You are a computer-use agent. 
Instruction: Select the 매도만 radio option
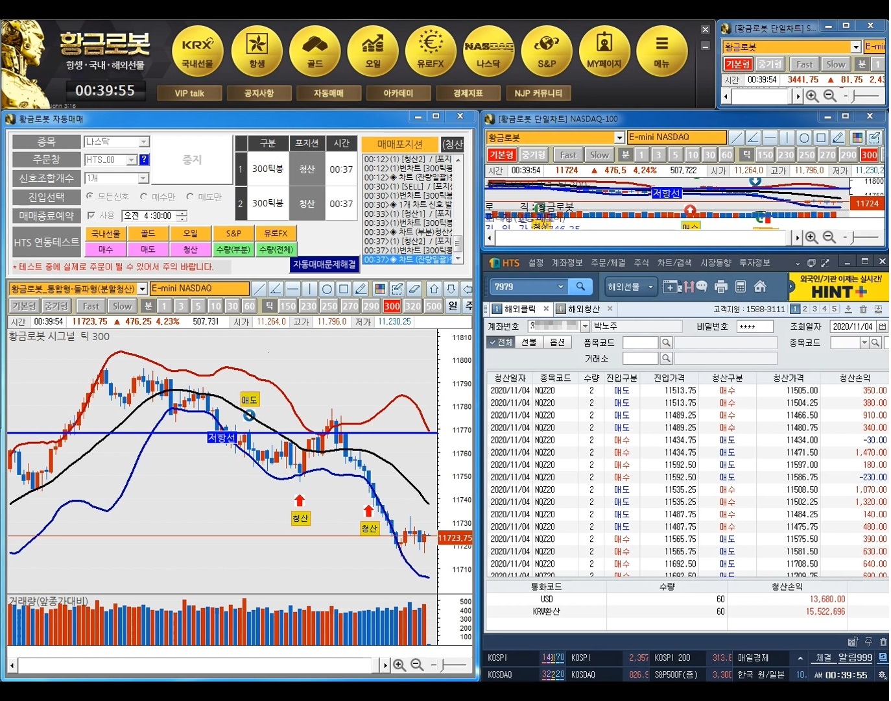tap(204, 196)
